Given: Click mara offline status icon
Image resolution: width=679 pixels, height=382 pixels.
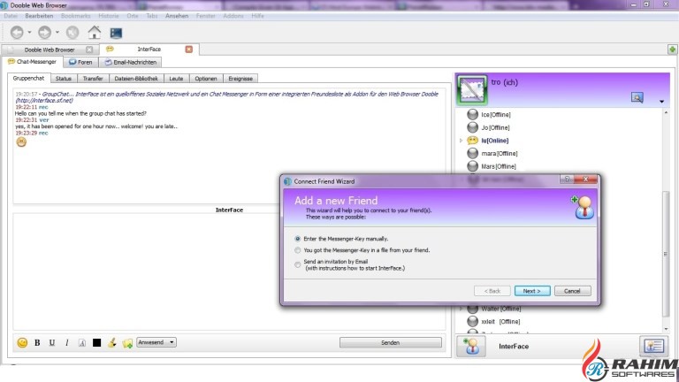Looking at the screenshot, I should click(x=472, y=153).
